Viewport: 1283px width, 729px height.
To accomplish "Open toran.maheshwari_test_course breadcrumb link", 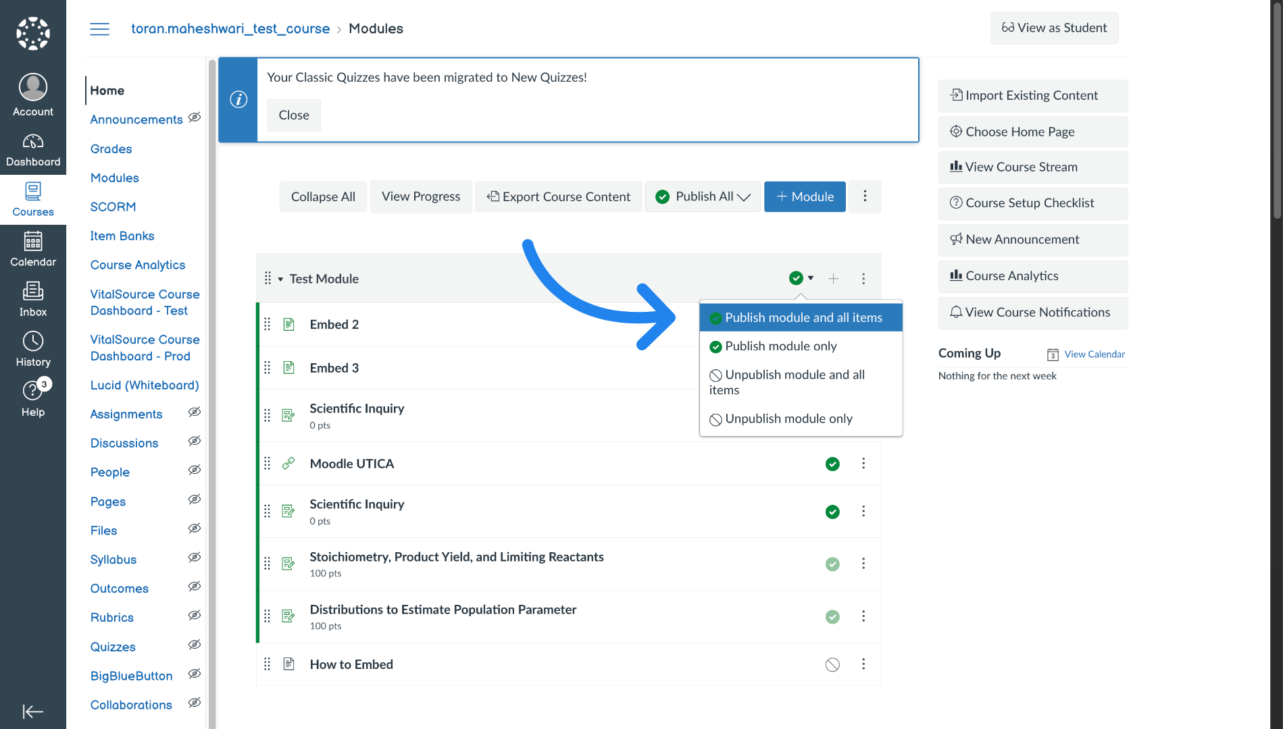I will click(230, 28).
